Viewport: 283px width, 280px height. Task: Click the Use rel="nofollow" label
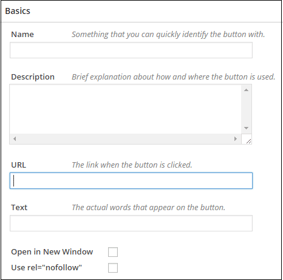click(47, 268)
